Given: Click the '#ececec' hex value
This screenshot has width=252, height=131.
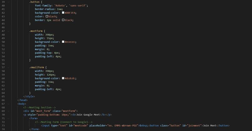Looking at the screenshot, I should coord(70,42).
